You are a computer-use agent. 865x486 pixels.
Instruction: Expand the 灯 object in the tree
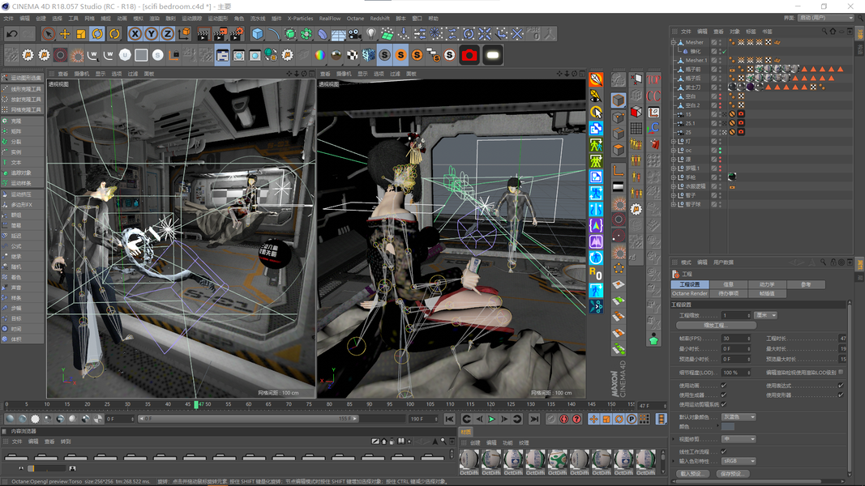click(674, 142)
